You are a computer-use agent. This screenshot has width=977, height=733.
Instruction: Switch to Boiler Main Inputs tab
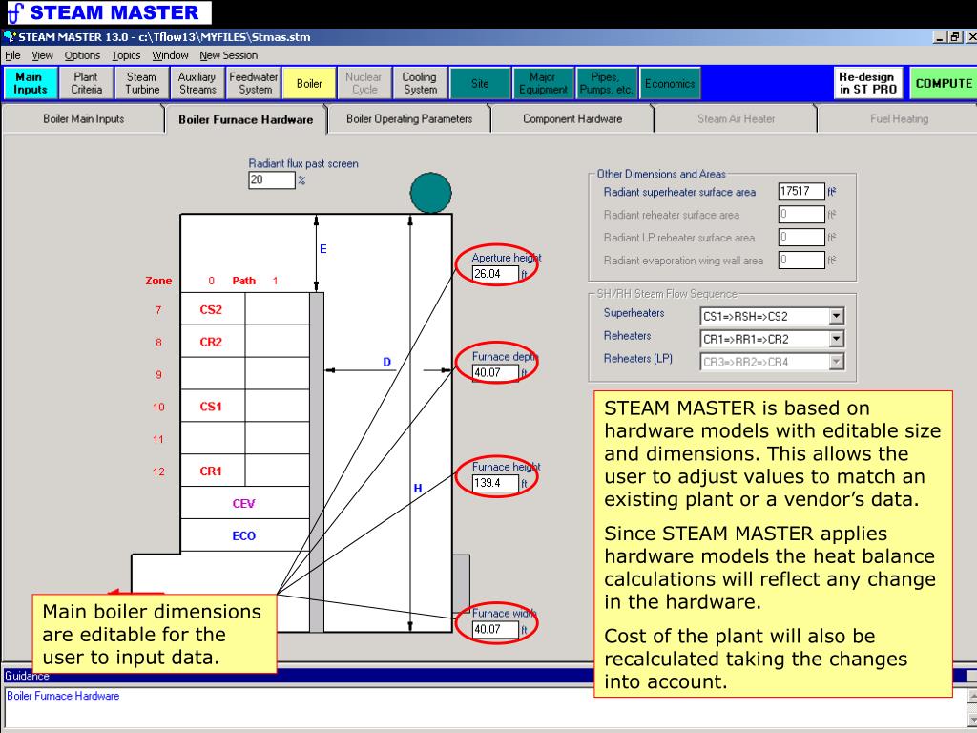(84, 118)
